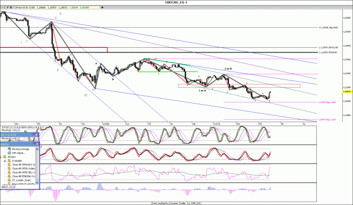Select 'Close All OPEN BUY Orders' script

click(24, 164)
